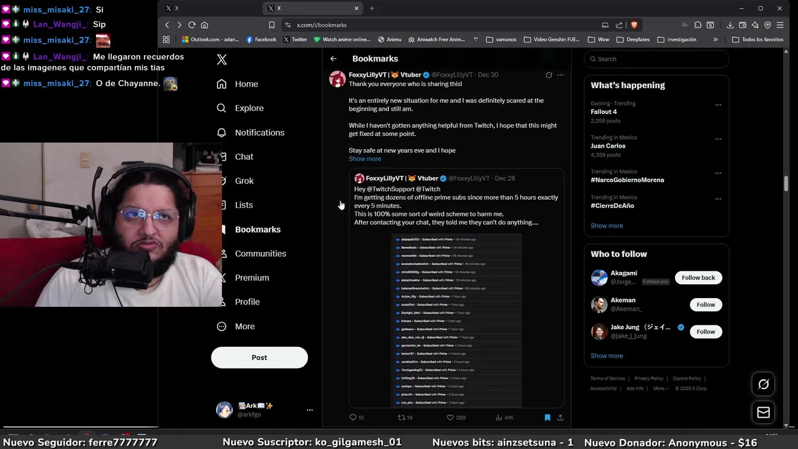Click the X logo in the sidebar
Screen dimensions: 798x449
pyautogui.click(x=221, y=59)
